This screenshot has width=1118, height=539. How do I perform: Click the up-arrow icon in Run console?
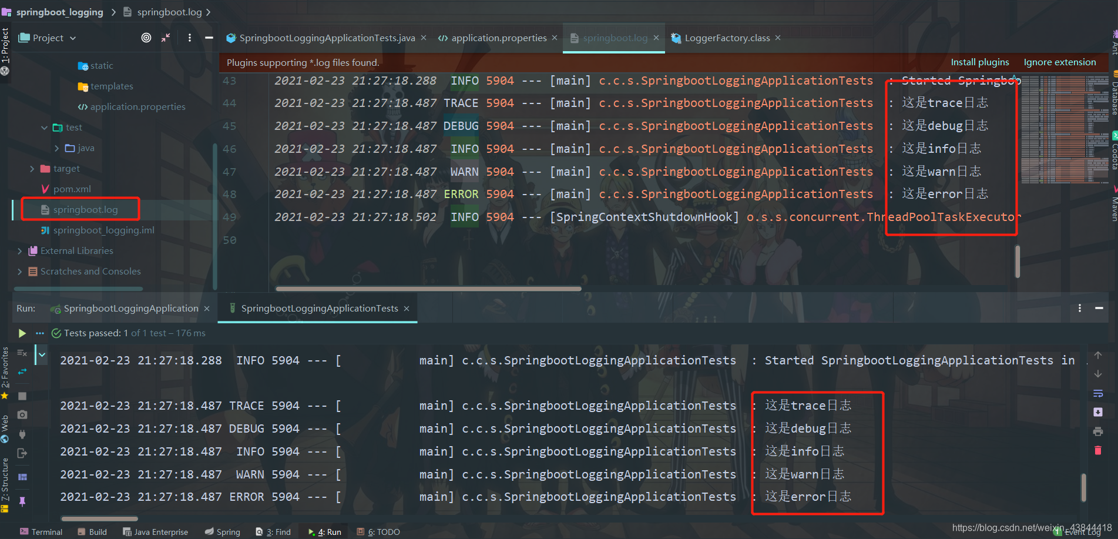[1097, 355]
